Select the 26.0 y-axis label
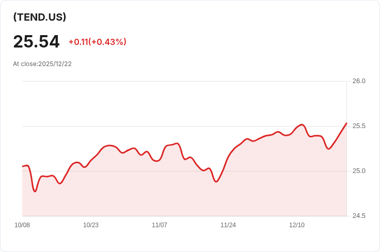380x252 pixels. coord(359,81)
